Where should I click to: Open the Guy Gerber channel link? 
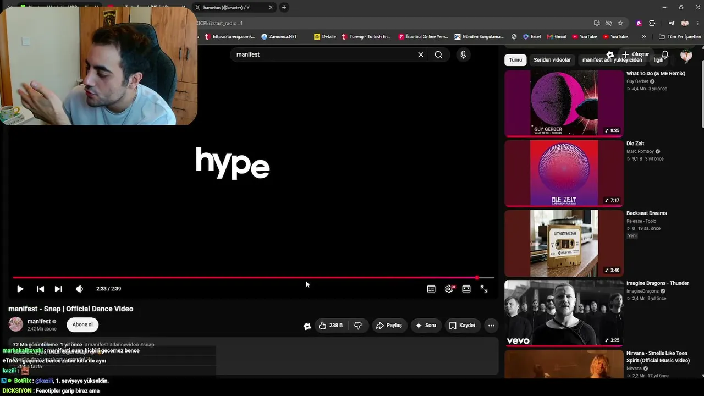pyautogui.click(x=637, y=81)
